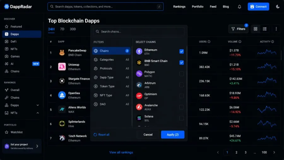Click the 1inch Network dapp icon
Image resolution: width=284 pixels, height=160 pixels.
[62, 138]
